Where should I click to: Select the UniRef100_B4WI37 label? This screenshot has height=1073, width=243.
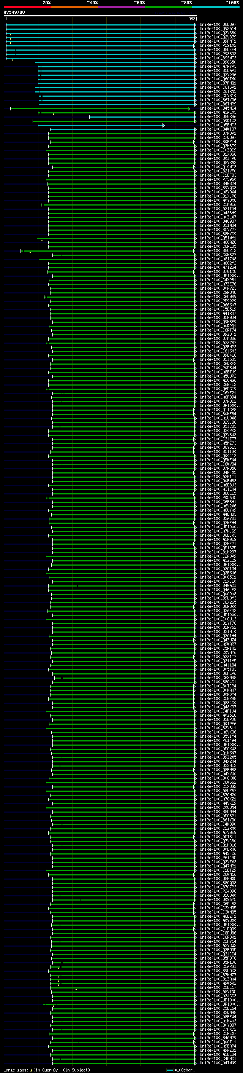218,129
